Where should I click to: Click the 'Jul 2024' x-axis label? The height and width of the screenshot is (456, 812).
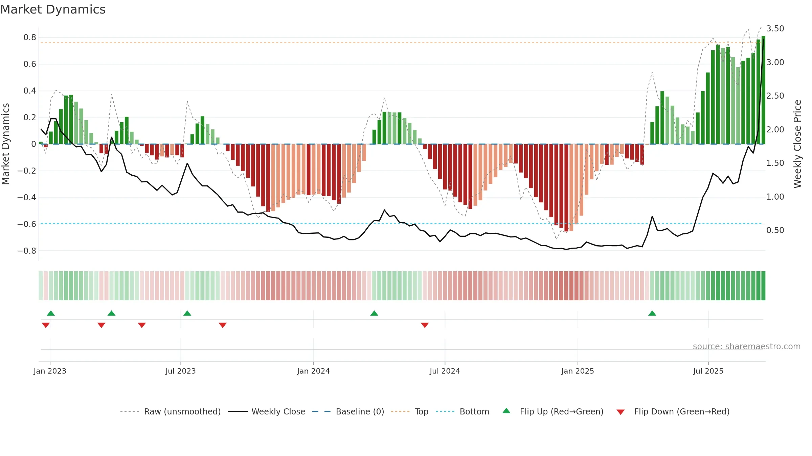pyautogui.click(x=445, y=371)
